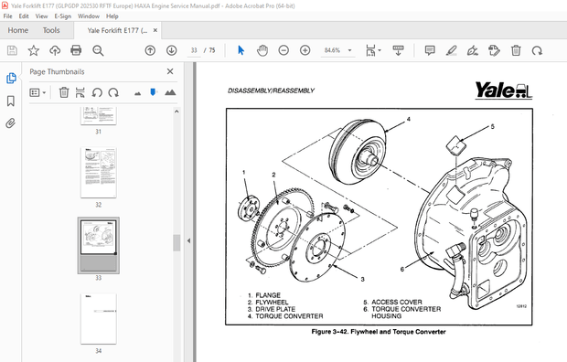Click the rotate icon in main toolbar
This screenshot has height=362, width=567.
coord(537,50)
